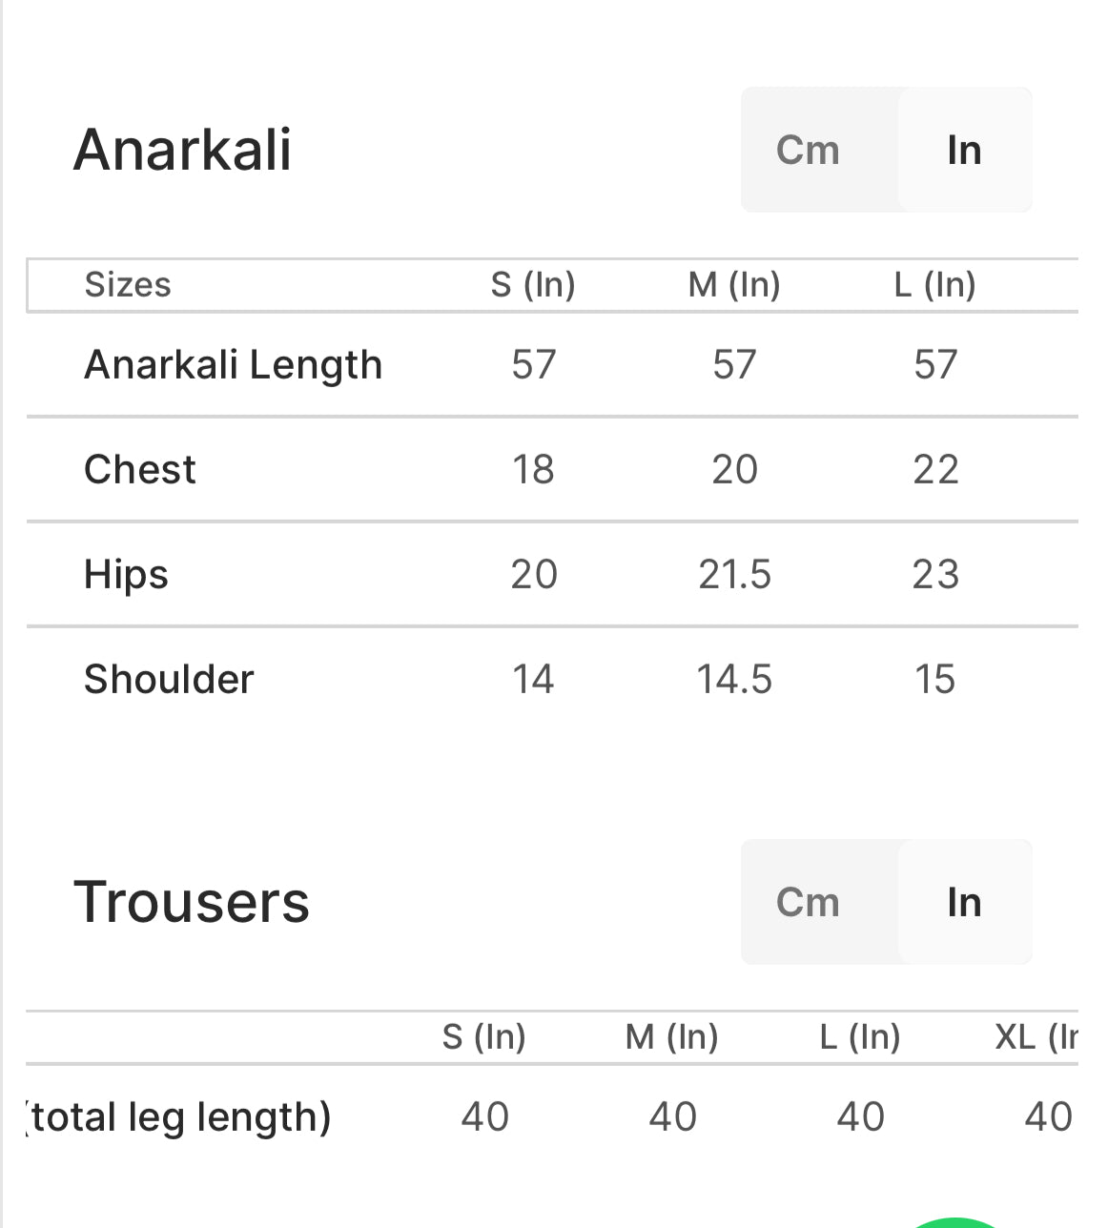Select XL column header in Trousers table

1036,1036
